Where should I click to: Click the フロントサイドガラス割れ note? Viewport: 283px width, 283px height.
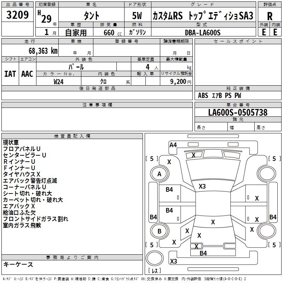pos(35,219)
